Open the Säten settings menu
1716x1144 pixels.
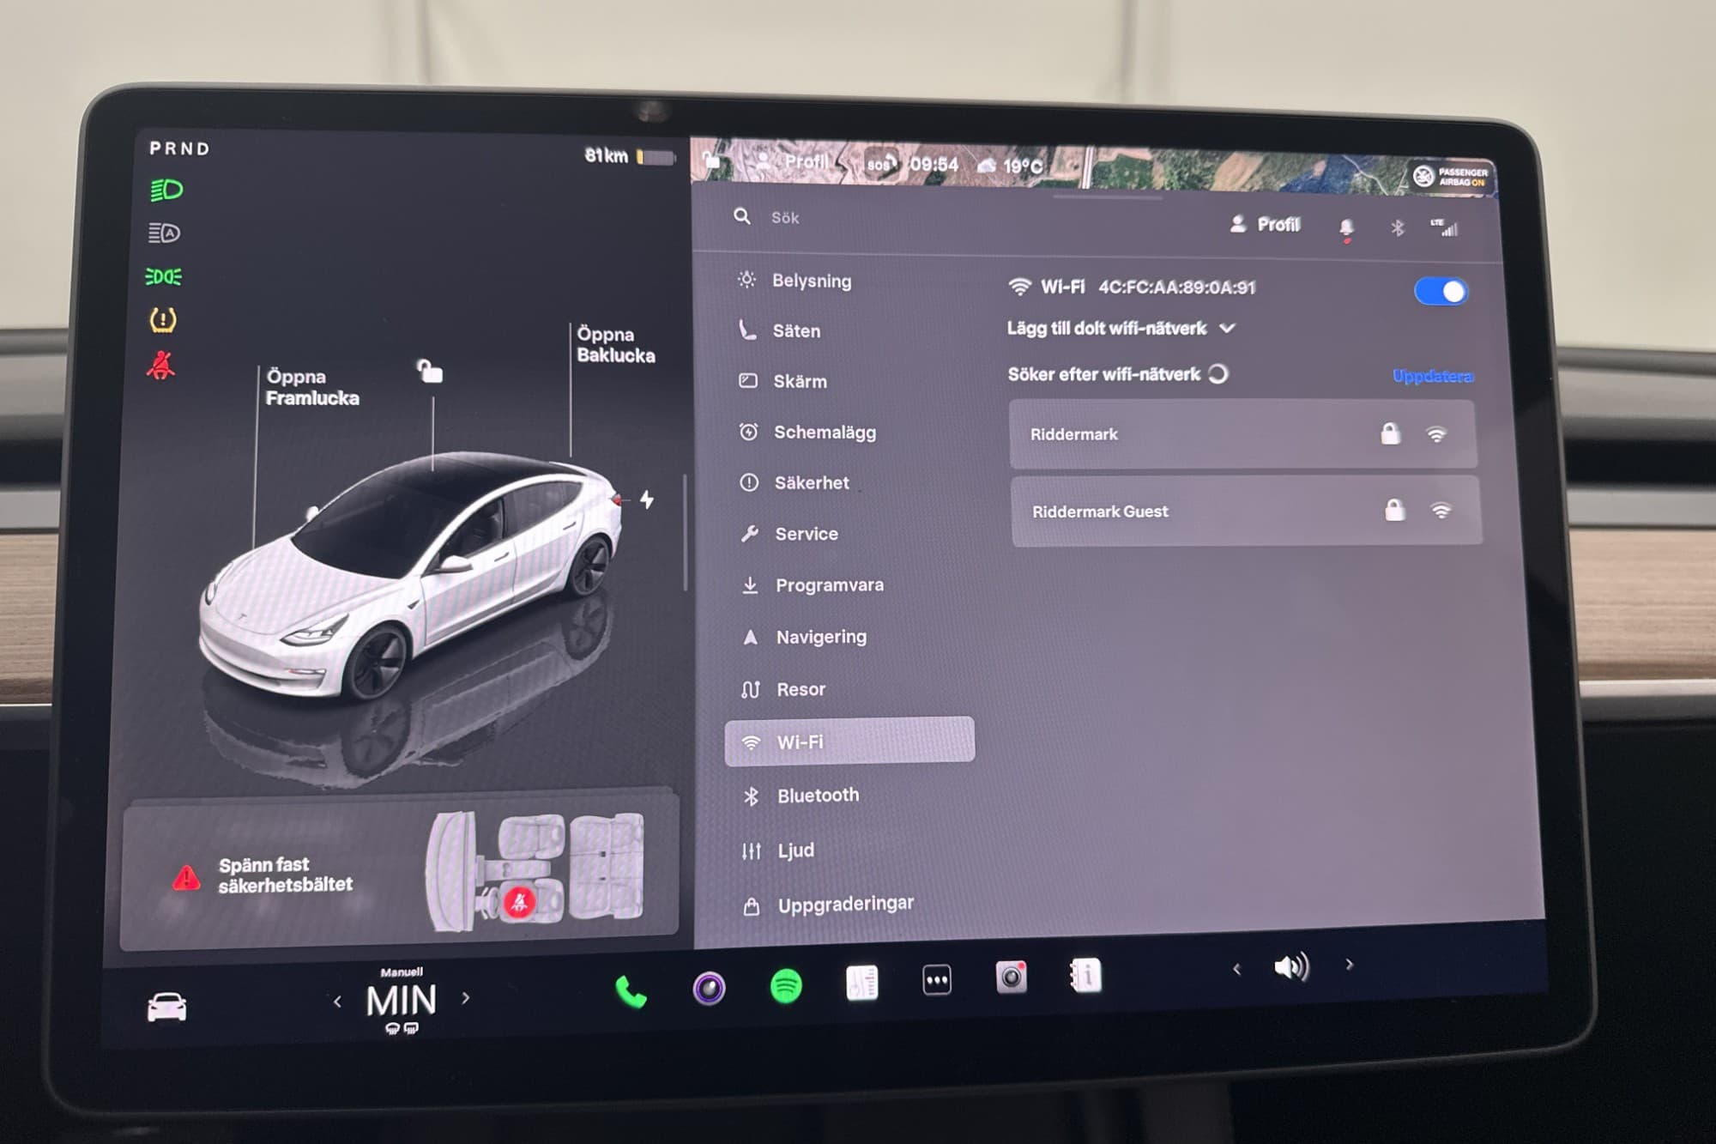[x=779, y=330]
